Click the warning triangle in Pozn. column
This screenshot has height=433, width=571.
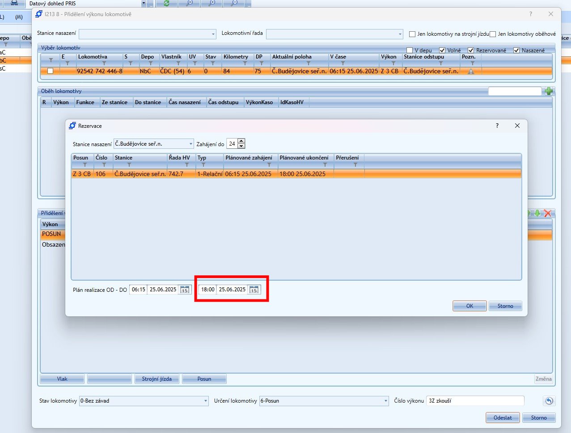pyautogui.click(x=470, y=71)
